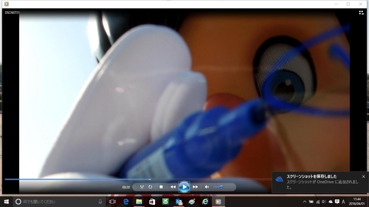Click the fast forward (next) button

tap(195, 187)
